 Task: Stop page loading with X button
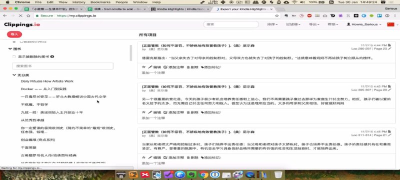tap(20, 15)
